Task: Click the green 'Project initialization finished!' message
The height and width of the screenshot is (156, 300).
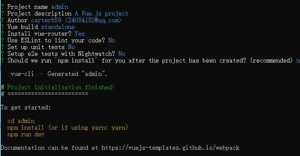Action: tap(61, 87)
